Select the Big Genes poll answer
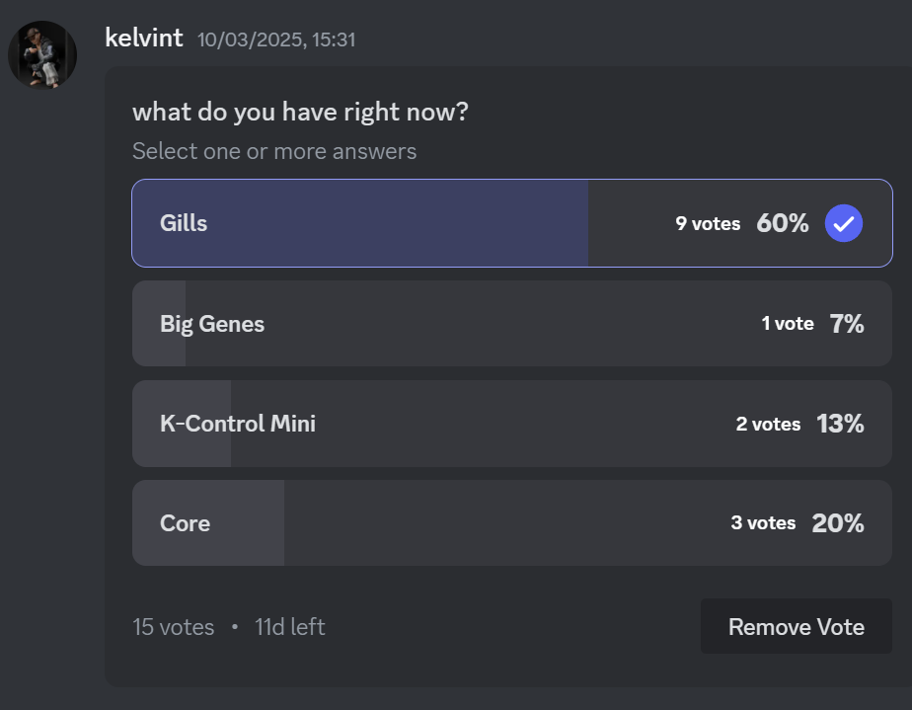Screen dimensions: 912x710 [x=212, y=324]
